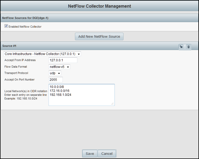Toggle the Enabled Netflow Collector checkbox
Image resolution: width=199 pixels, height=159 pixels.
(x=6, y=26)
